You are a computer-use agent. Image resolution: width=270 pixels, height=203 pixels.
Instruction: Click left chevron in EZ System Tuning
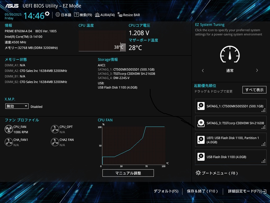point(203,70)
